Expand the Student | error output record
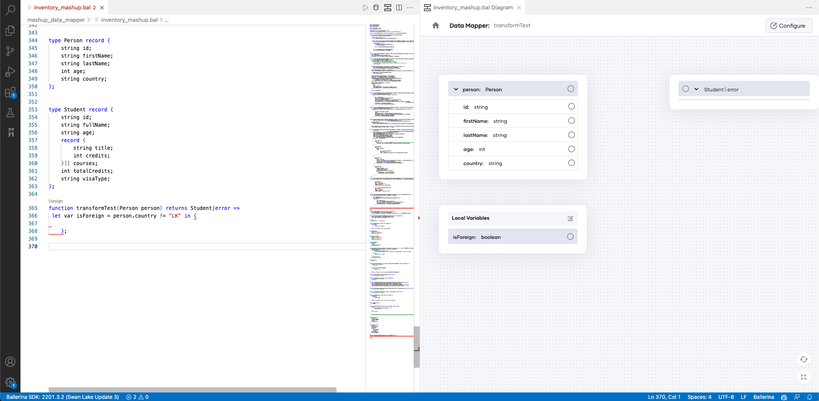This screenshot has height=401, width=819. point(696,89)
